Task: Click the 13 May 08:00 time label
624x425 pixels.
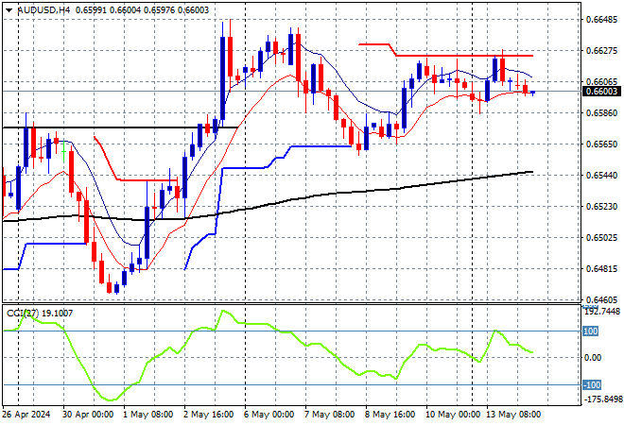Action: pos(513,415)
